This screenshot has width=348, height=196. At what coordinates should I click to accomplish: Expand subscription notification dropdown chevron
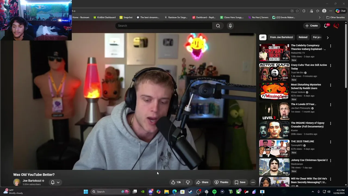coord(58,182)
